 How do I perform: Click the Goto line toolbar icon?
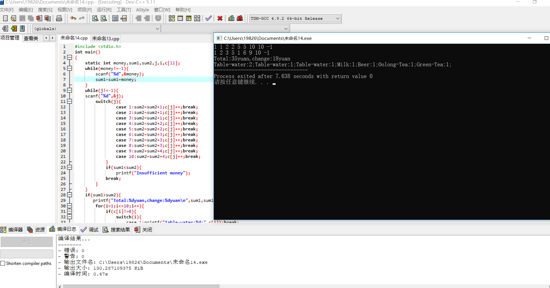(x=124, y=18)
